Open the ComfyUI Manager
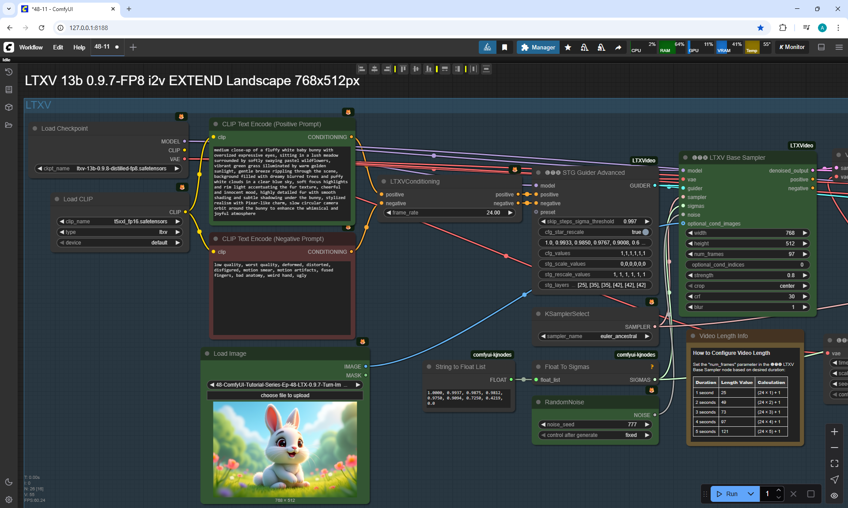Image resolution: width=848 pixels, height=508 pixels. pyautogui.click(x=538, y=47)
